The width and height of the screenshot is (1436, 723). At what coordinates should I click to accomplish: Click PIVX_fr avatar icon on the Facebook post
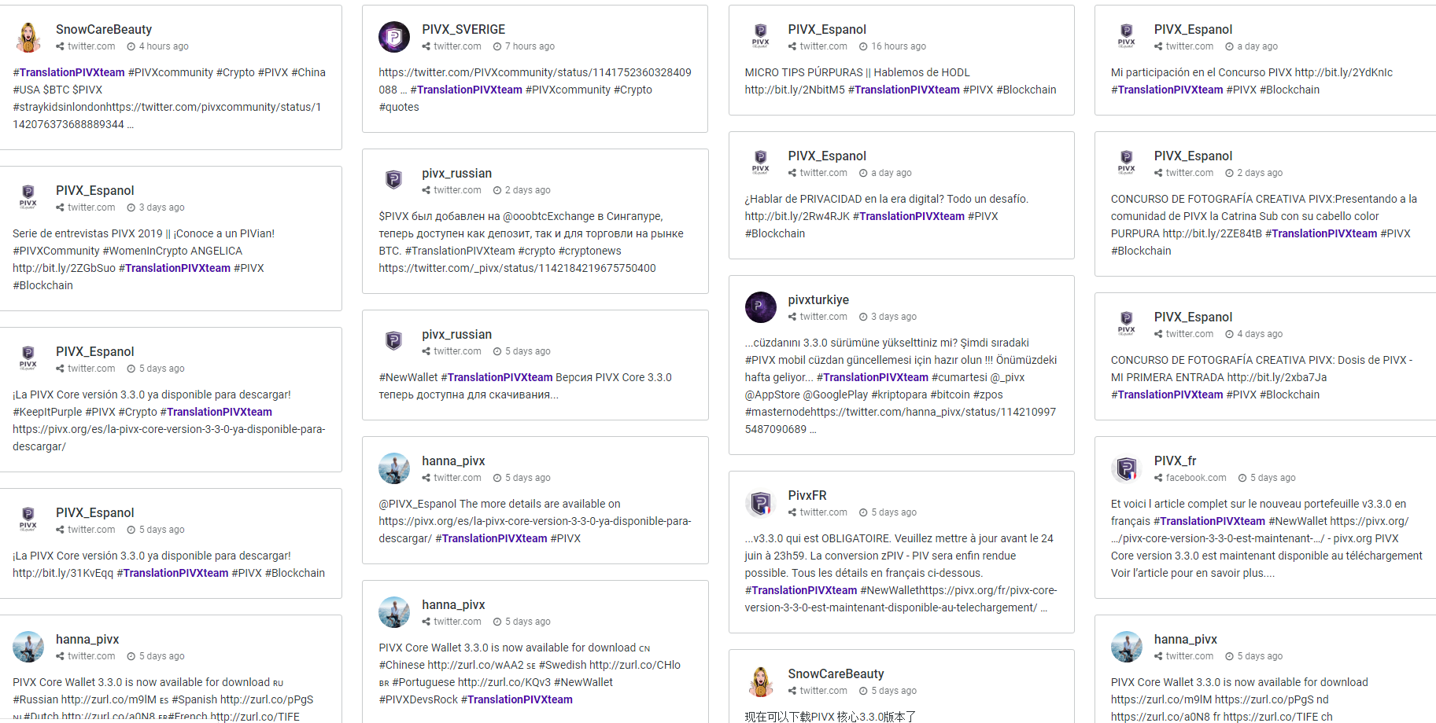pos(1126,468)
